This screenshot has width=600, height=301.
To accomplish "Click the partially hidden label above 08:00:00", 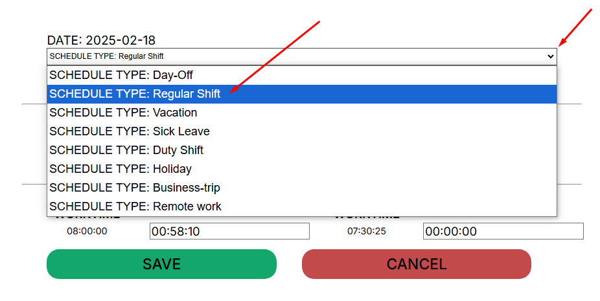I will (87, 217).
